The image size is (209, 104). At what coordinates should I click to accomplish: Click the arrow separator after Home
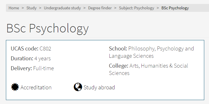[23, 8]
